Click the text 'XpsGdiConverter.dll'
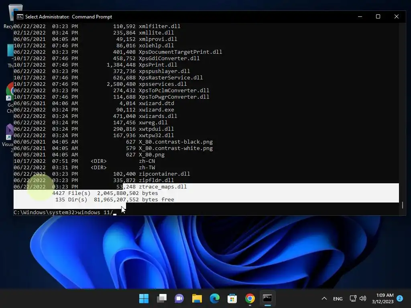Viewport: 411px width, 308px height. 169,59
